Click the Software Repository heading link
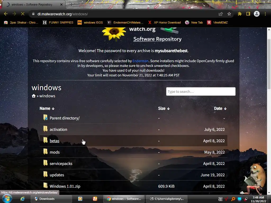Screen dimensions: 271x203 pyautogui.click(x=157, y=39)
